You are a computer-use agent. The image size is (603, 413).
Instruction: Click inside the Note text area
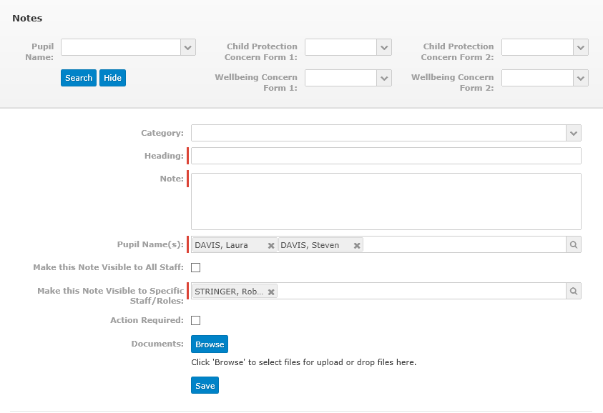386,201
